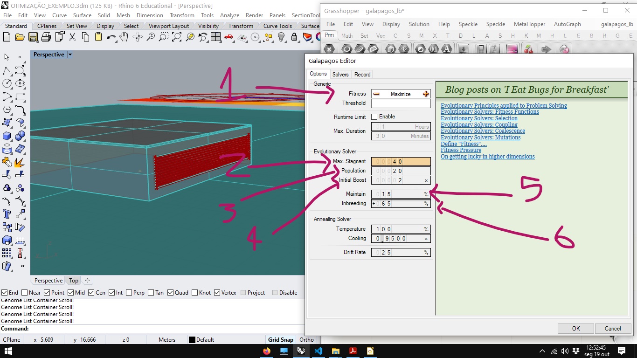Screen dimensions: 637x358
Task: Select the Rotate view tool
Action: pos(138,37)
